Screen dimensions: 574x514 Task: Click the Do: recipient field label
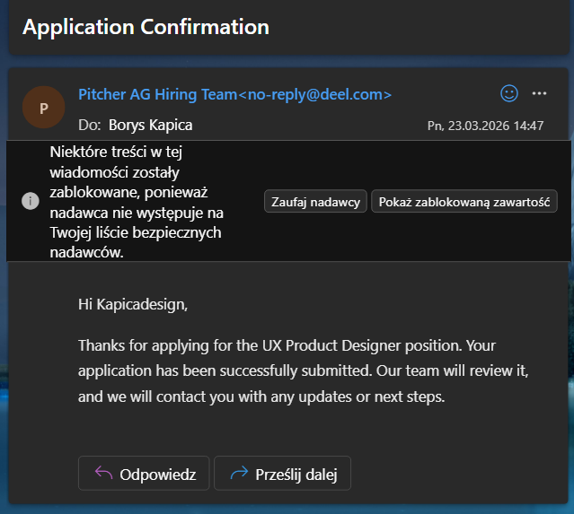click(89, 125)
